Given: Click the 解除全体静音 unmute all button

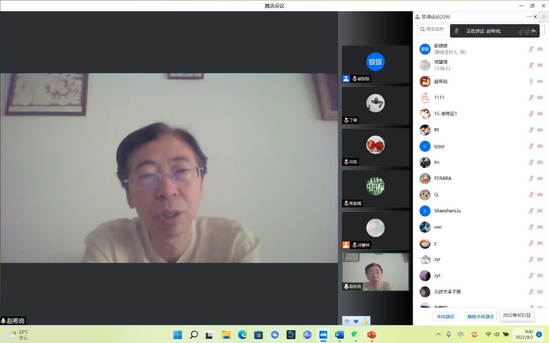Looking at the screenshot, I should 480,317.
